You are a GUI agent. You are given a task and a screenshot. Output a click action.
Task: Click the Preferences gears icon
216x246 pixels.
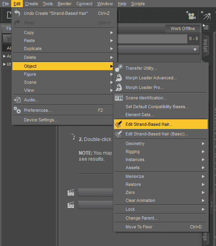point(17,110)
